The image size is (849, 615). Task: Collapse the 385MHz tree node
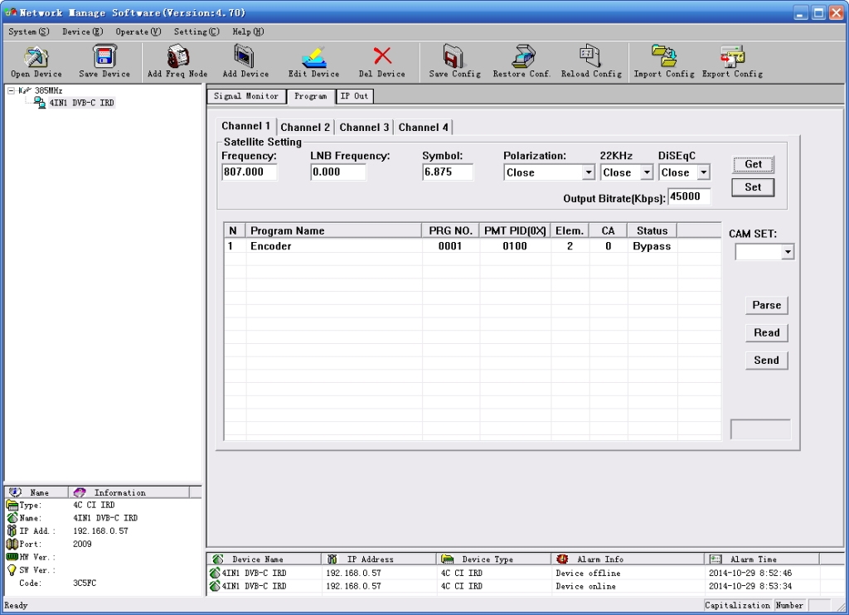(x=11, y=90)
